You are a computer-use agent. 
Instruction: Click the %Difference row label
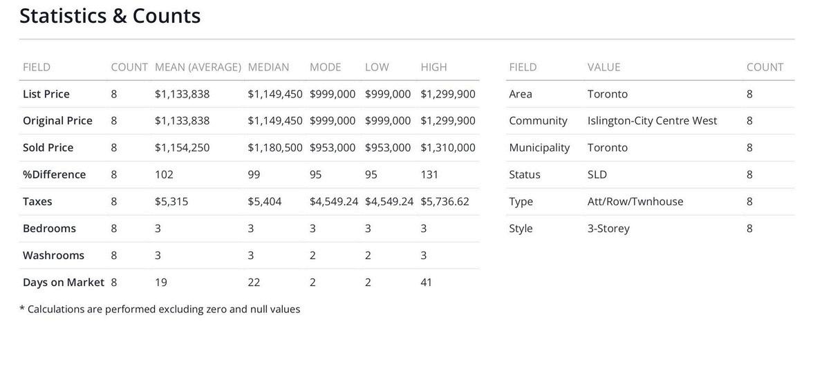(x=54, y=175)
